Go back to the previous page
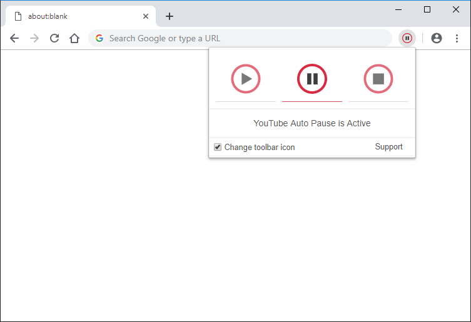Screen dimensions: 471x322 pos(14,38)
